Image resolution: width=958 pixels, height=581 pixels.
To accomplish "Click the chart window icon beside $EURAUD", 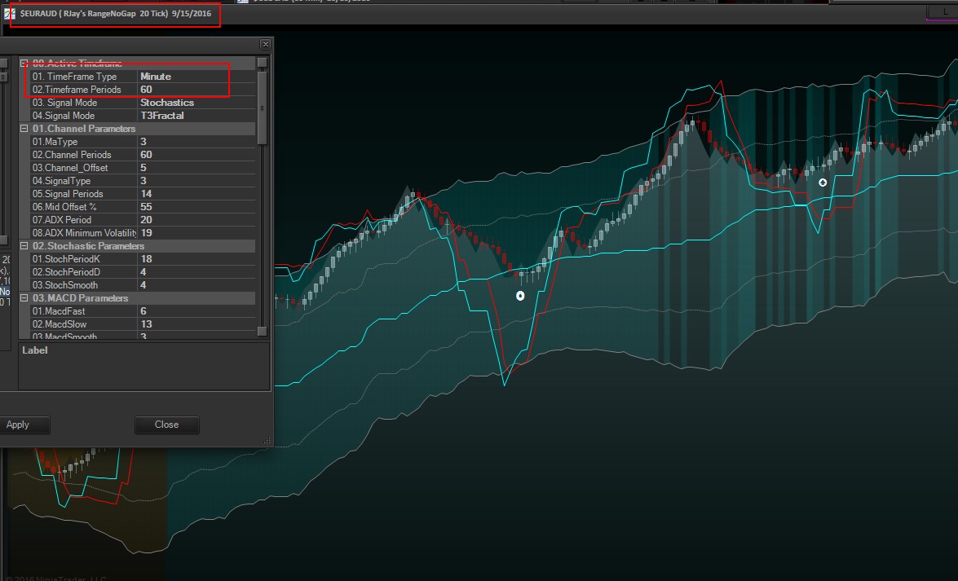I will pyautogui.click(x=8, y=13).
